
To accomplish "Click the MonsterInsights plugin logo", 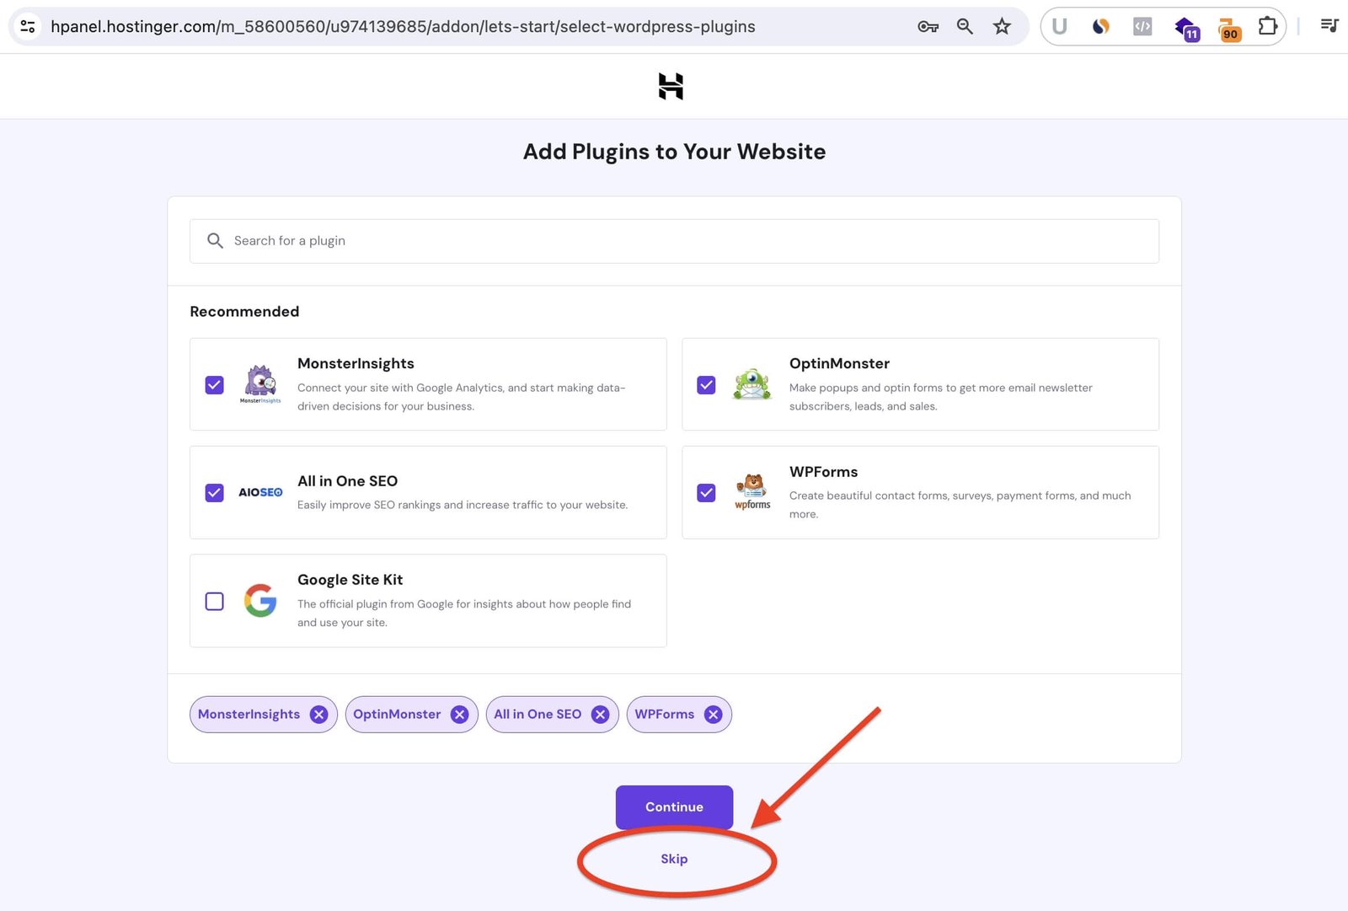I will click(x=260, y=384).
